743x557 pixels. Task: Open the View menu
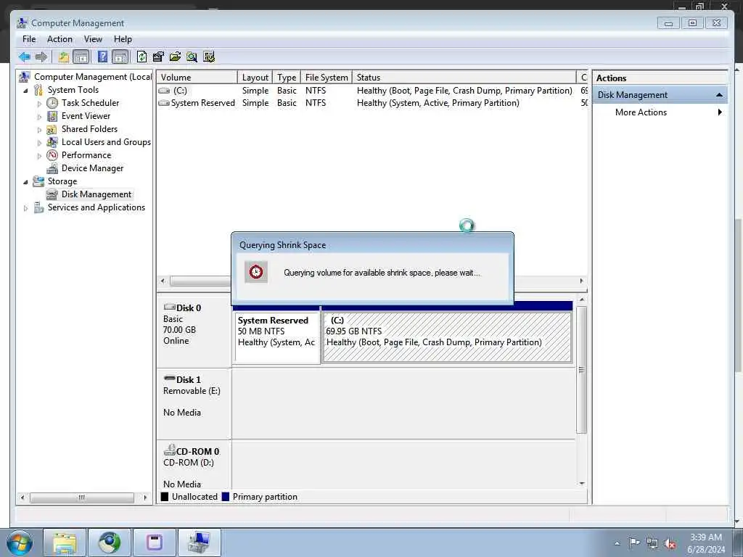pyautogui.click(x=93, y=39)
